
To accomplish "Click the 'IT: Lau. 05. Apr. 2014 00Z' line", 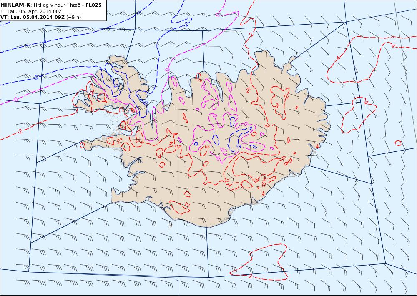I will point(31,11).
